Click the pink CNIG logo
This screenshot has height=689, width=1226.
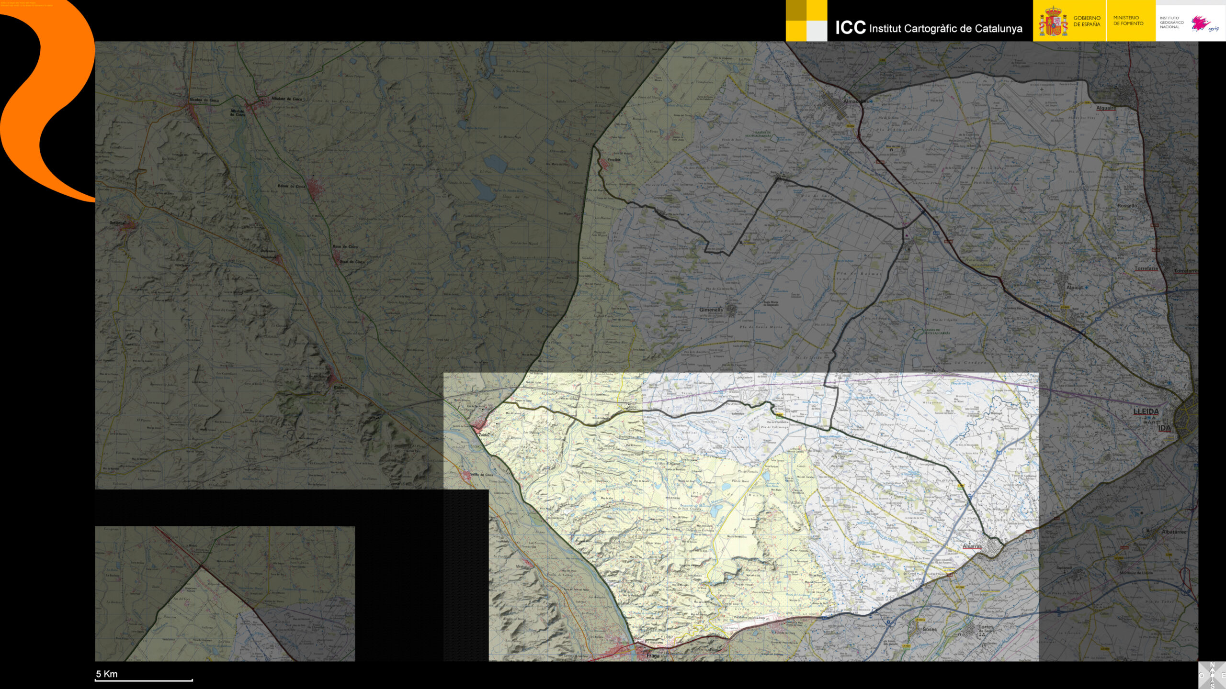coord(1203,23)
